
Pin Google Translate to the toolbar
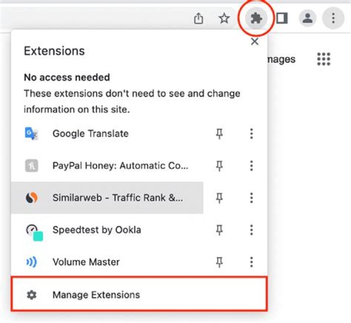pos(219,134)
